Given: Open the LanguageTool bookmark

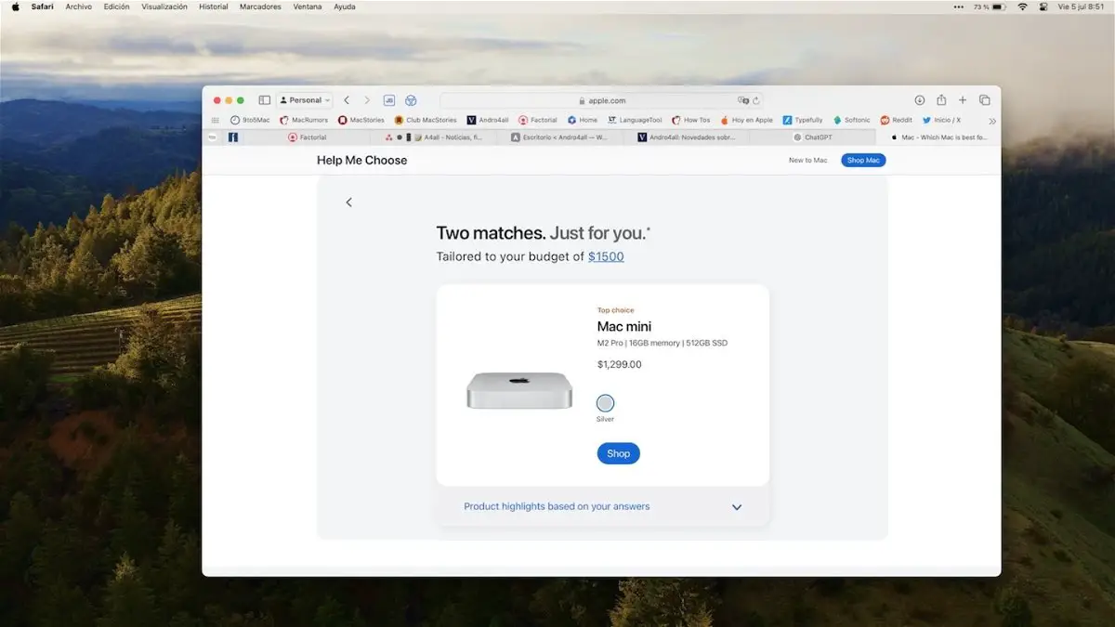Looking at the screenshot, I should tap(635, 120).
